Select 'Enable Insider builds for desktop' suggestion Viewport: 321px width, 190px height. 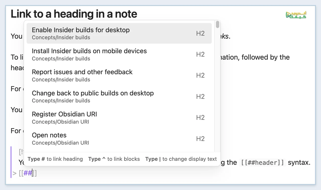pos(119,33)
